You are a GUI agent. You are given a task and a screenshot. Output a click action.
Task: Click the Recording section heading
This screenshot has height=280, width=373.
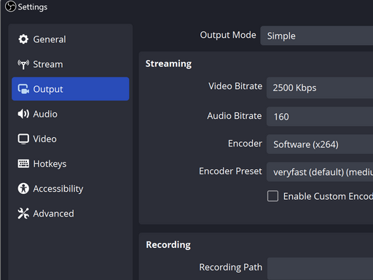(168, 245)
